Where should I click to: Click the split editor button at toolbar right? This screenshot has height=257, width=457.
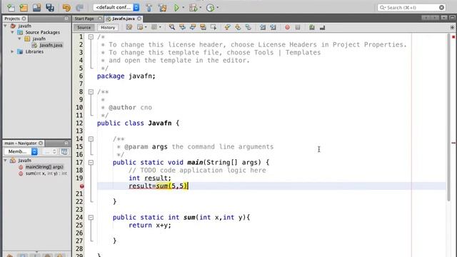pyautogui.click(x=452, y=27)
